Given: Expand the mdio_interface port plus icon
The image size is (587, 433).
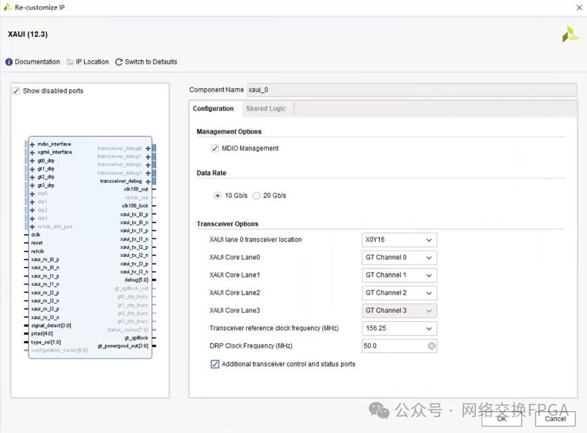Looking at the screenshot, I should [32, 144].
